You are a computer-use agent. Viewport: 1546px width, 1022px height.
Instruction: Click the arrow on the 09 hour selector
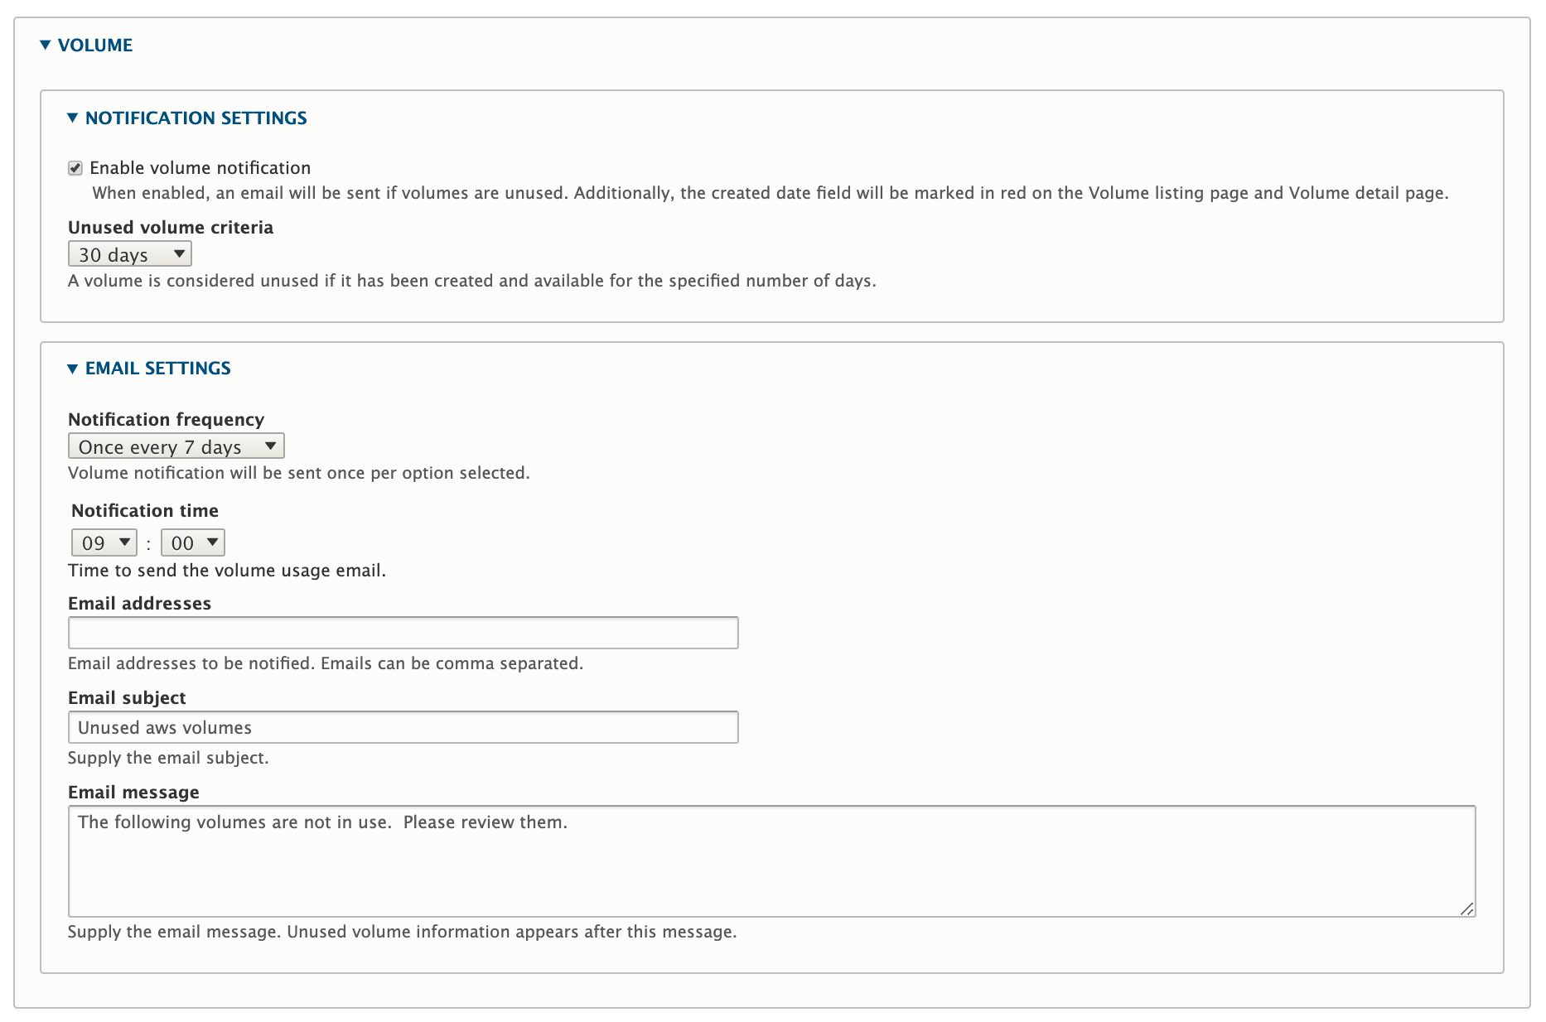pos(123,542)
